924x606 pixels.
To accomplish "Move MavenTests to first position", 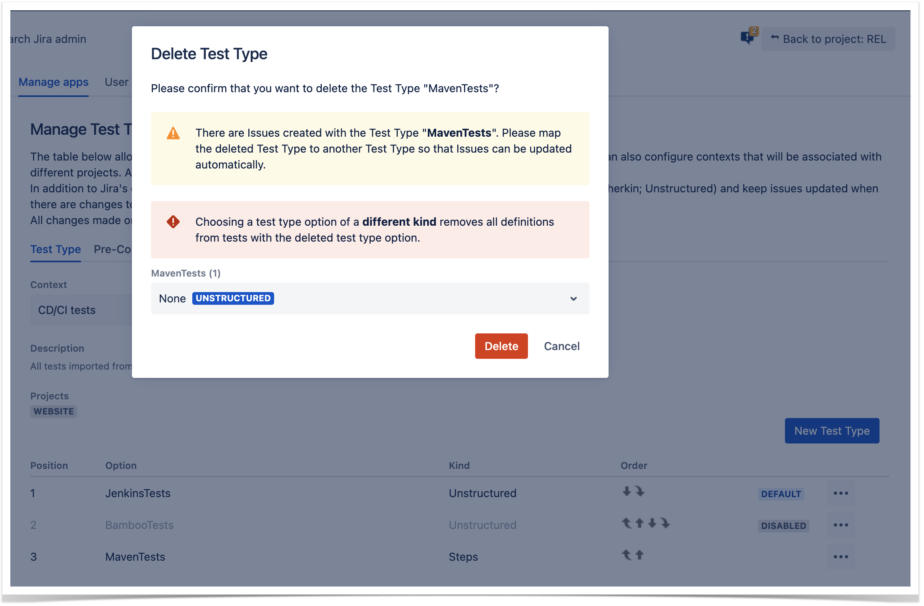I will [x=626, y=555].
